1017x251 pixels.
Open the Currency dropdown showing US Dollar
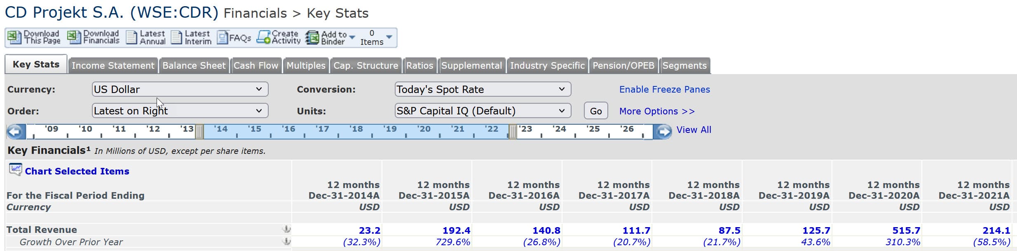180,89
